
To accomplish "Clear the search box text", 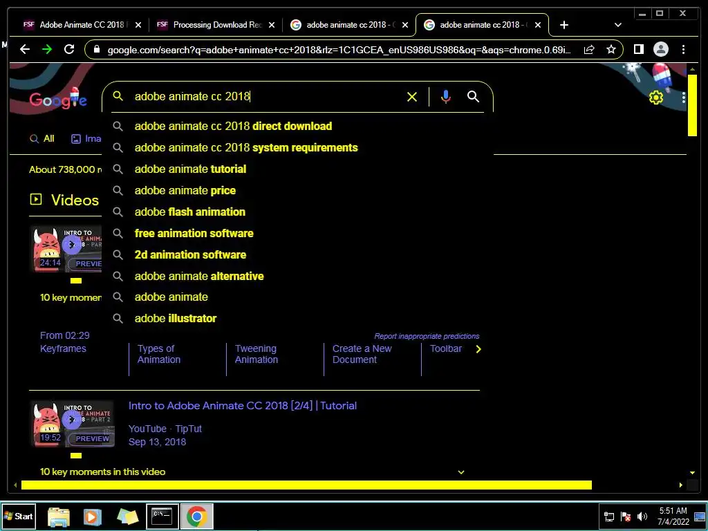I will click(x=412, y=97).
